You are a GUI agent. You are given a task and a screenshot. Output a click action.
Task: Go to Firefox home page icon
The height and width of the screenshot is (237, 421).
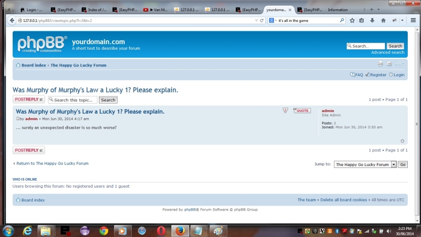pos(383,20)
